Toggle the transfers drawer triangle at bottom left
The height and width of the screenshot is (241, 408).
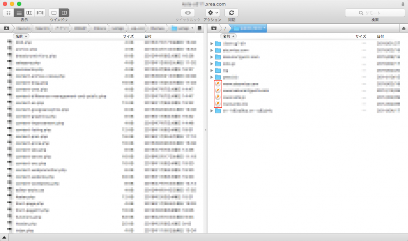click(4, 237)
